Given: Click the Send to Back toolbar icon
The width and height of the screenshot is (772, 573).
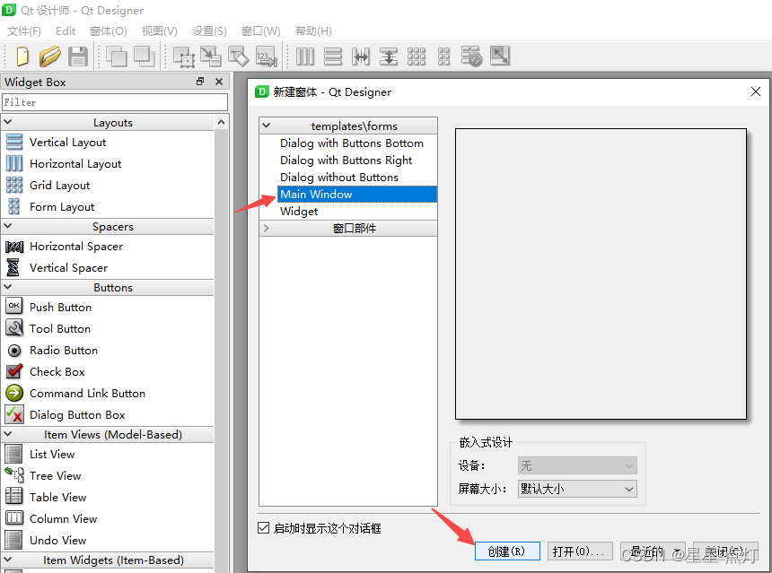Looking at the screenshot, I should 117,56.
